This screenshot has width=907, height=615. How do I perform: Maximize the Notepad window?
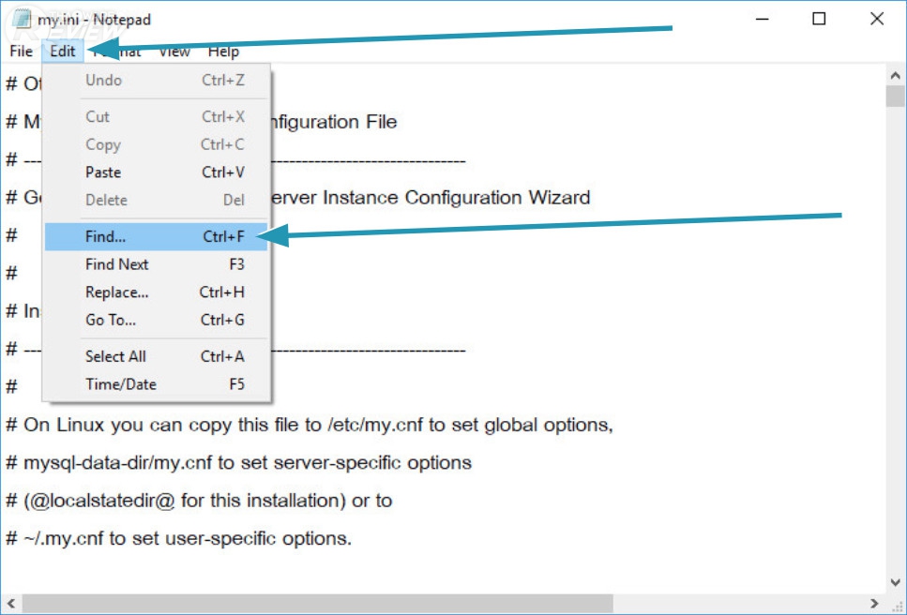coord(819,19)
